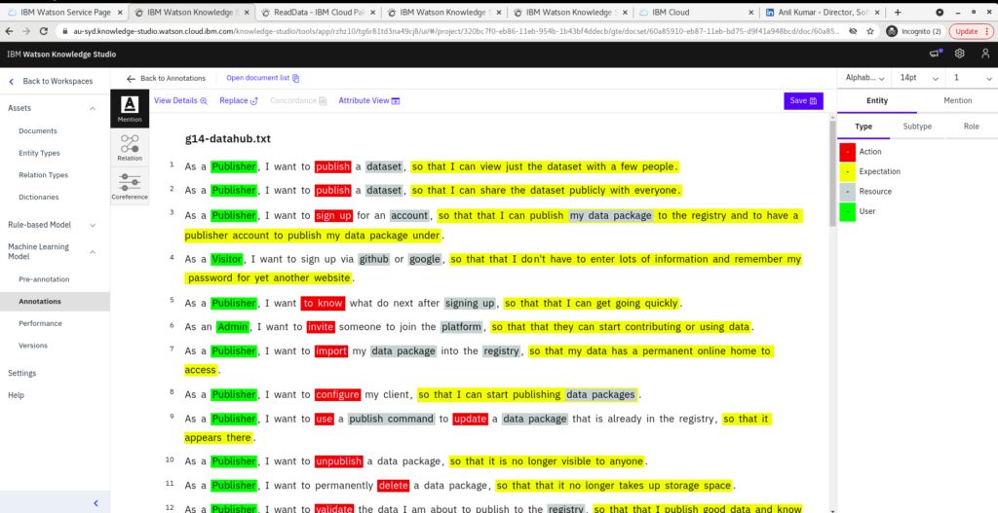Switch to the Subtype tab
Image resolution: width=998 pixels, height=513 pixels.
click(917, 127)
